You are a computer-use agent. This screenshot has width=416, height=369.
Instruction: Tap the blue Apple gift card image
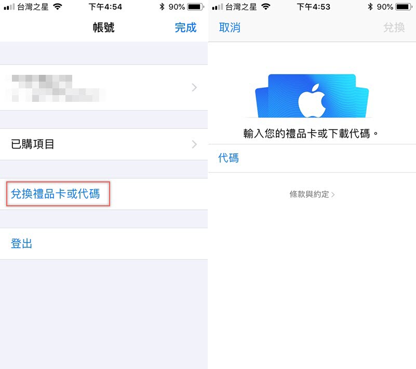point(312,96)
